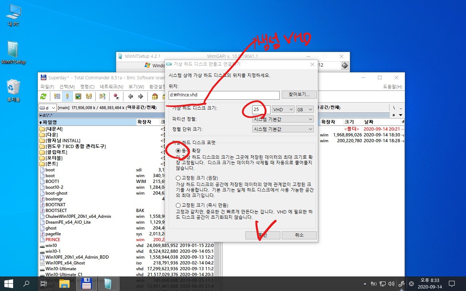
Task: Open Task View on the taskbar
Action: [x=43, y=284]
